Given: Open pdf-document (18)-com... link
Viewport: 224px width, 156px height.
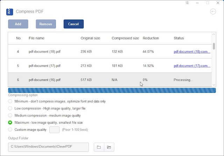Looking at the screenshot, I should tap(192, 52).
